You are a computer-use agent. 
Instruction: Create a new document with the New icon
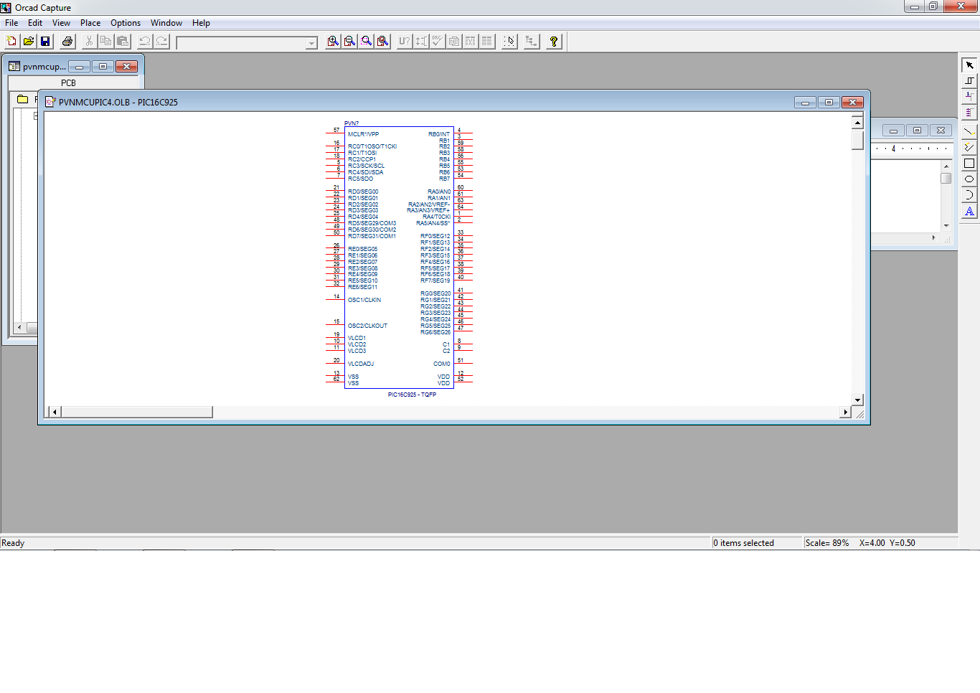coord(11,42)
